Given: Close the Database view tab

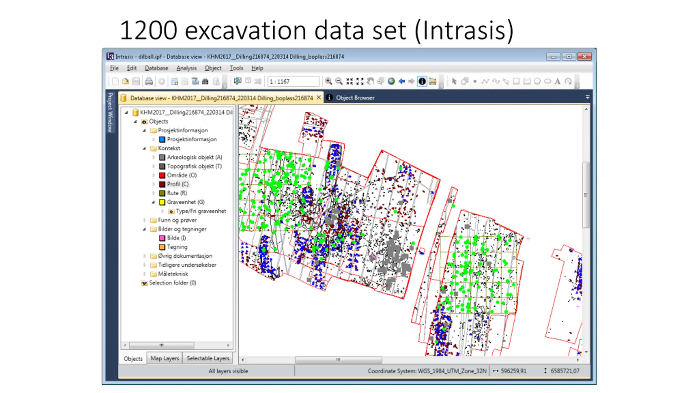Looking at the screenshot, I should click(319, 97).
